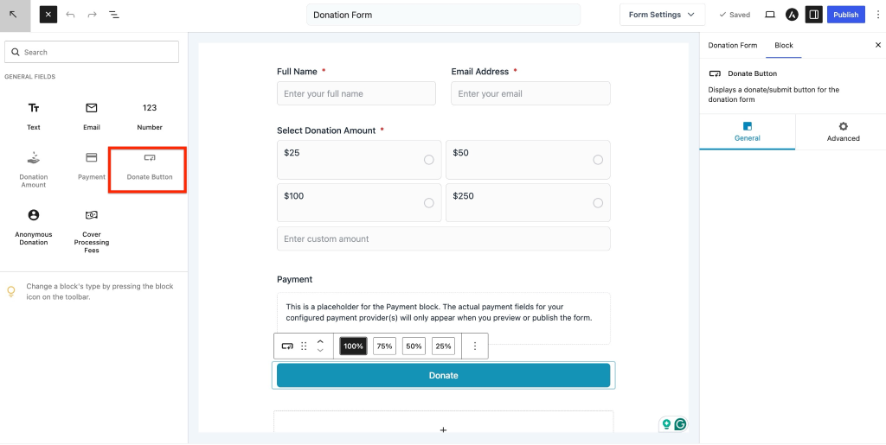The width and height of the screenshot is (886, 445).
Task: Set button width to 100%
Action: (x=353, y=346)
